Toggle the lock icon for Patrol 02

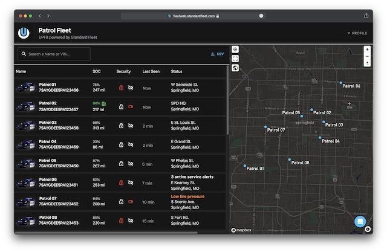tap(121, 106)
